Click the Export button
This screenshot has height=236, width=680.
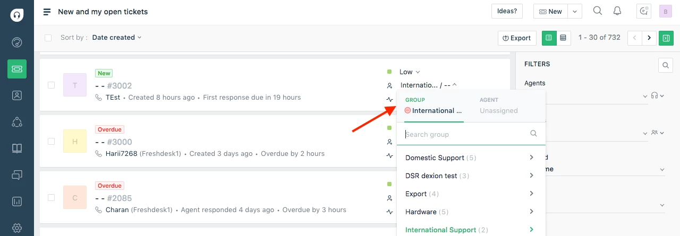pyautogui.click(x=517, y=38)
